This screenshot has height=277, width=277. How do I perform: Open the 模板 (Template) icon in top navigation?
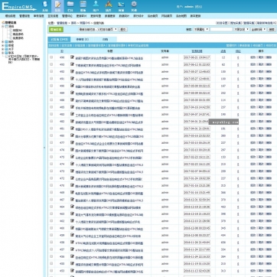point(83,6)
